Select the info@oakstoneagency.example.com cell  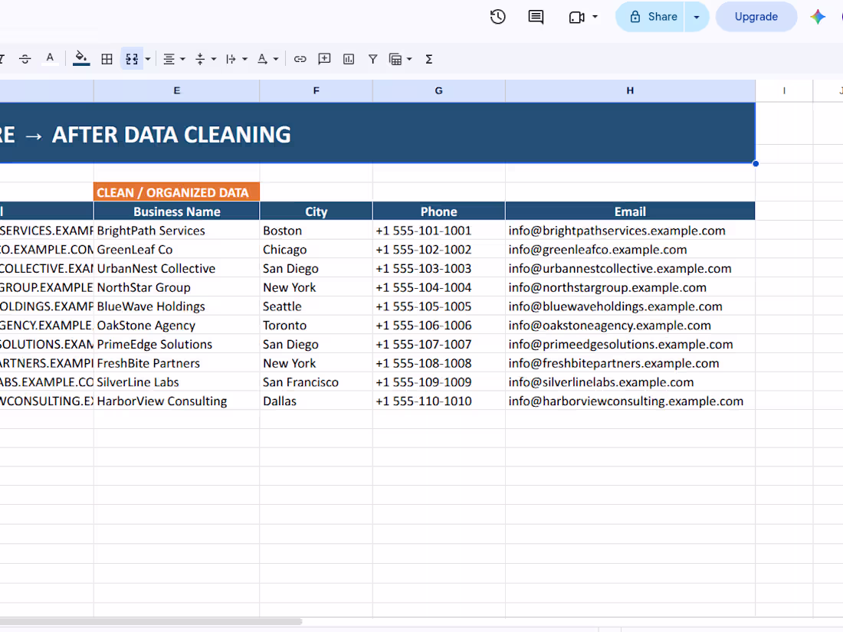pos(630,325)
